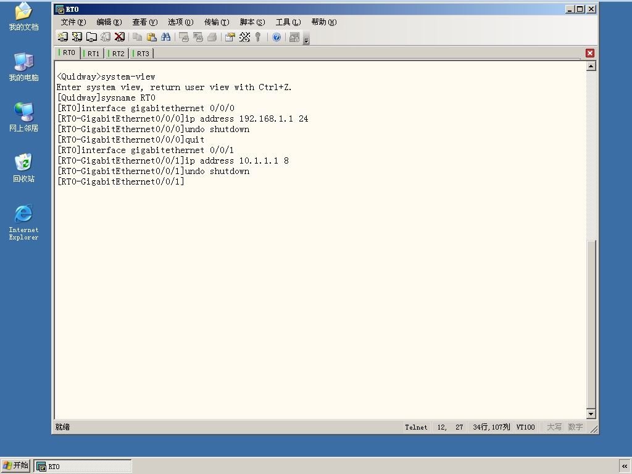Click the Disconnect red X icon
This screenshot has height=474, width=632.
pyautogui.click(x=120, y=37)
